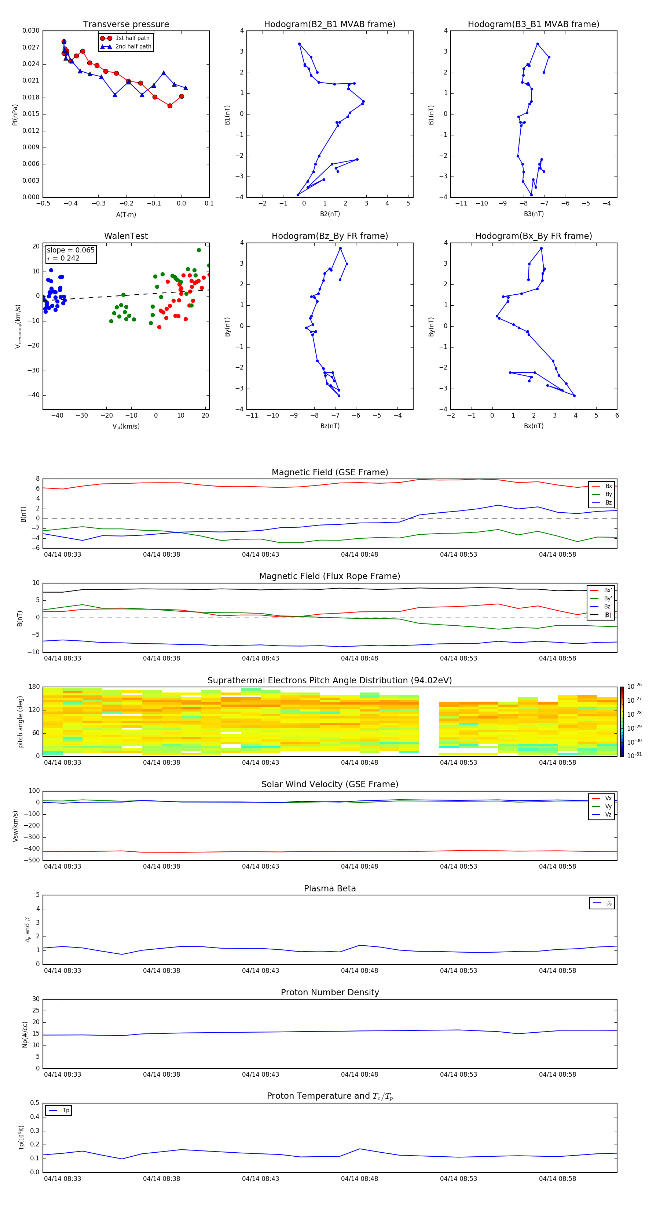The width and height of the screenshot is (660, 1211).
Task: Click the 'Np(#/cc)' axis label
Action: (x=25, y=1034)
